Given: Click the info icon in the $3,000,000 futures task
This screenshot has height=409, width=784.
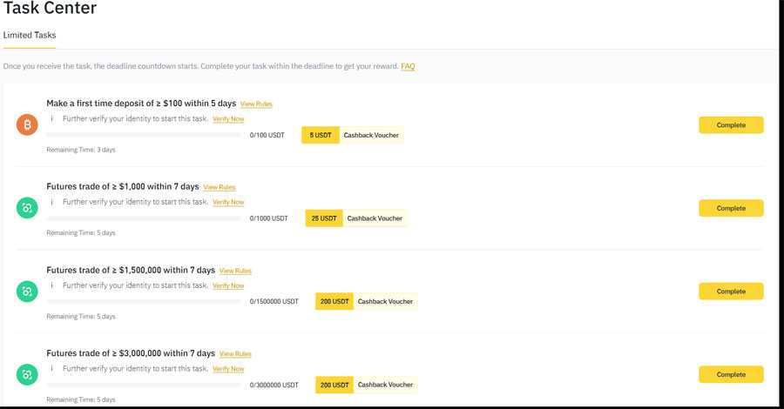Looking at the screenshot, I should 51,368.
